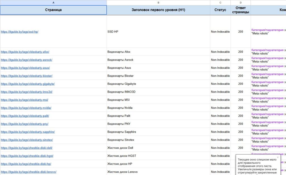
Task: Click the 'Заголовок первого уровня (H1)' header cell
Action: click(158, 10)
